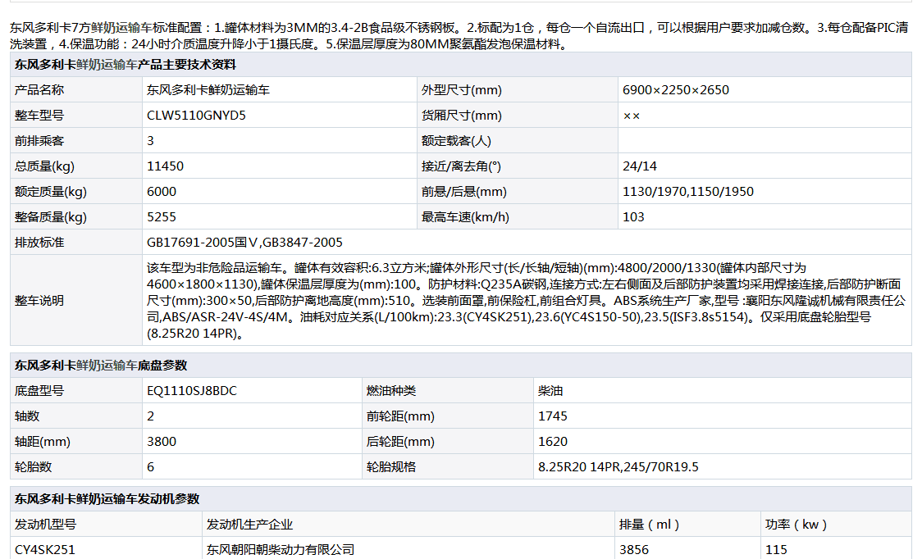The image size is (922, 559).
Task: Click the 轮胎数 label
Action: (34, 466)
